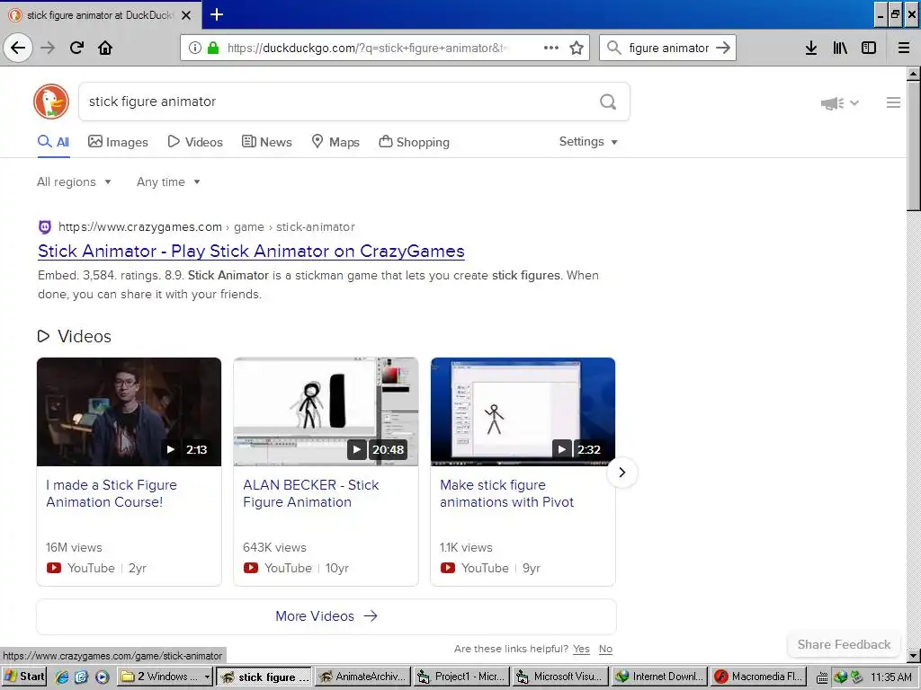Open the Firefox hamburger menu
Image resolution: width=921 pixels, height=690 pixels.
pyautogui.click(x=904, y=48)
